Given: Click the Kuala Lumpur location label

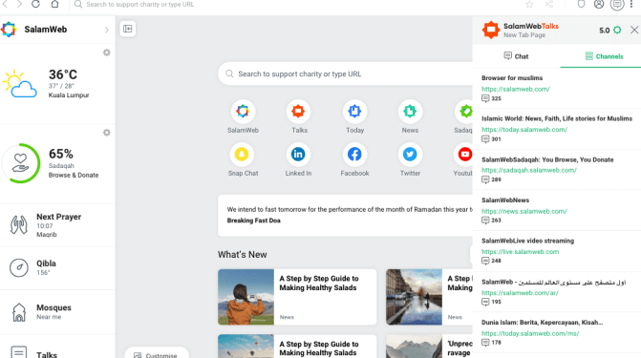Looking at the screenshot, I should pyautogui.click(x=69, y=95).
